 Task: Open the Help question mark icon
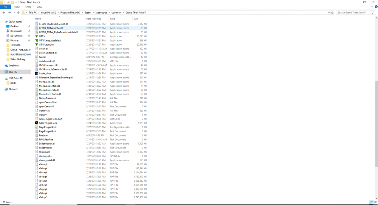[x=376, y=7]
